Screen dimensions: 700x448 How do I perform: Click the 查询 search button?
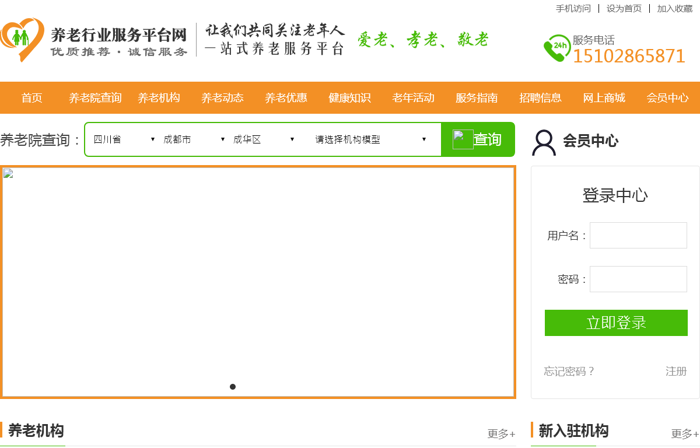489,139
